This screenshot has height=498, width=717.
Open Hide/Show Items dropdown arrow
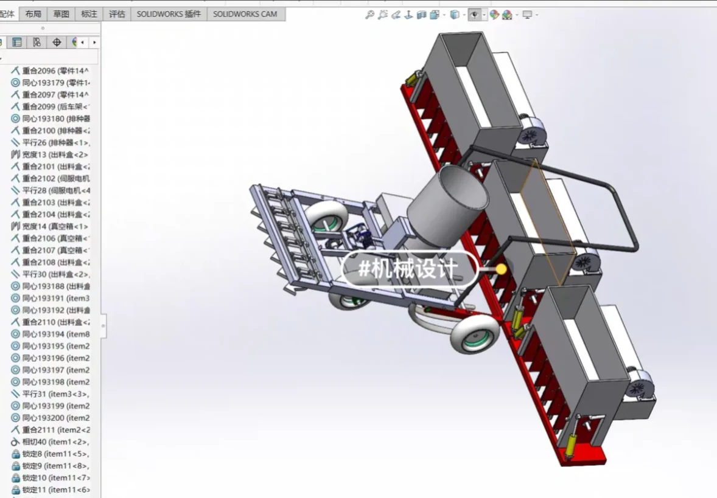pos(484,15)
